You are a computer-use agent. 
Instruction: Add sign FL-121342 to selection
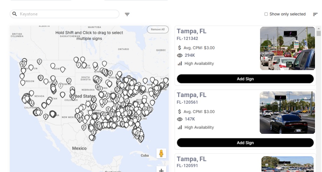245,79
